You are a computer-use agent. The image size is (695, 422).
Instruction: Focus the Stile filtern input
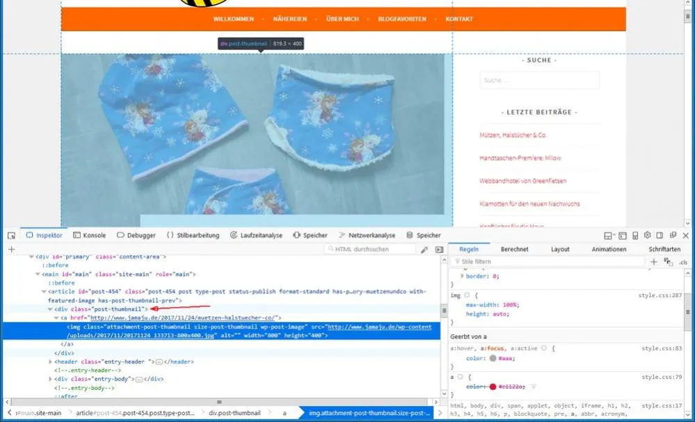click(x=548, y=261)
